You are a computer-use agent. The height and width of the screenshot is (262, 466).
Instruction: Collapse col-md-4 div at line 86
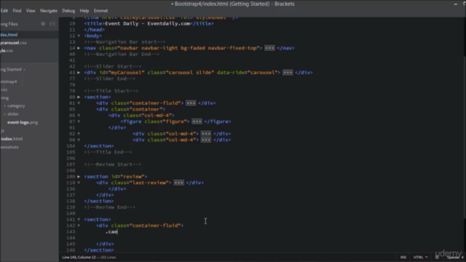pyautogui.click(x=79, y=115)
